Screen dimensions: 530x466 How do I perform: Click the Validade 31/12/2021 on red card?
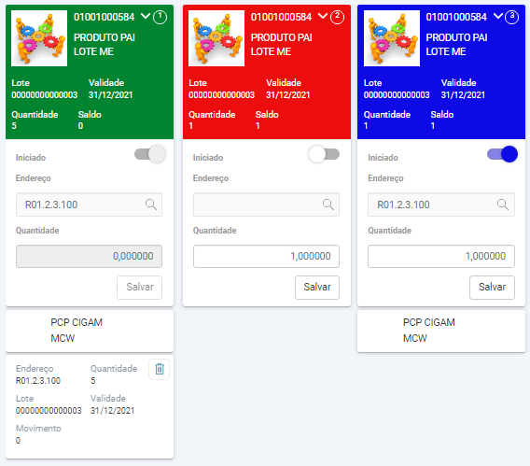[x=288, y=95]
